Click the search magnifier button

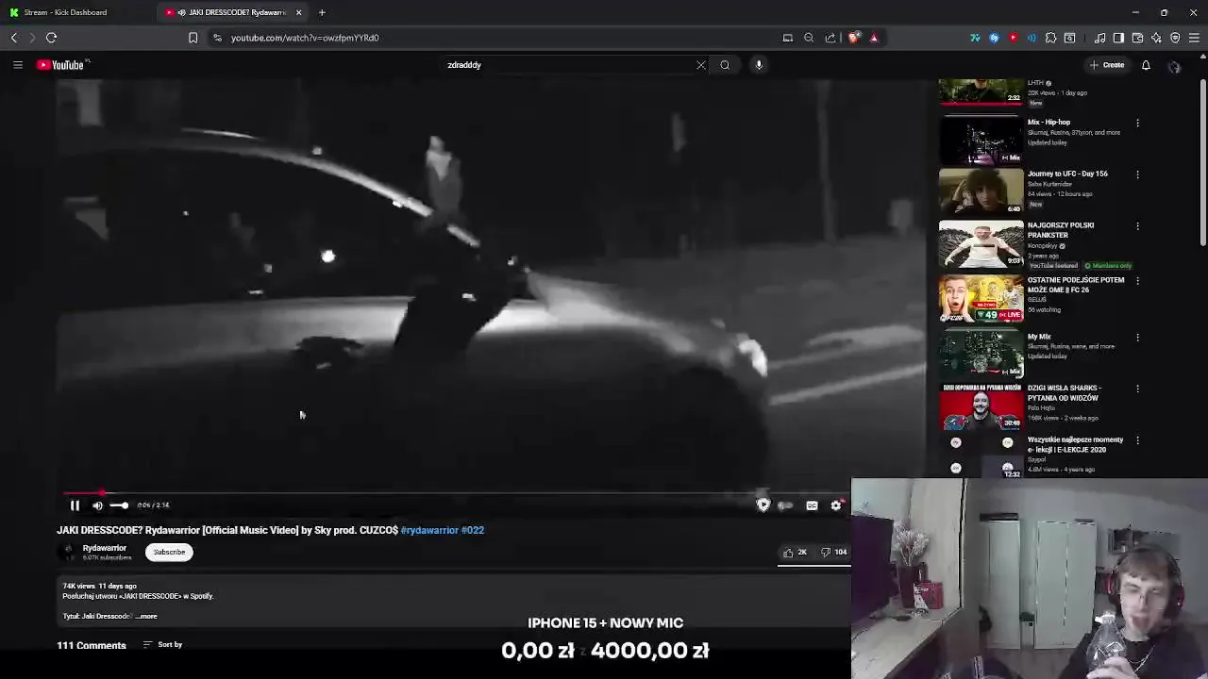725,65
